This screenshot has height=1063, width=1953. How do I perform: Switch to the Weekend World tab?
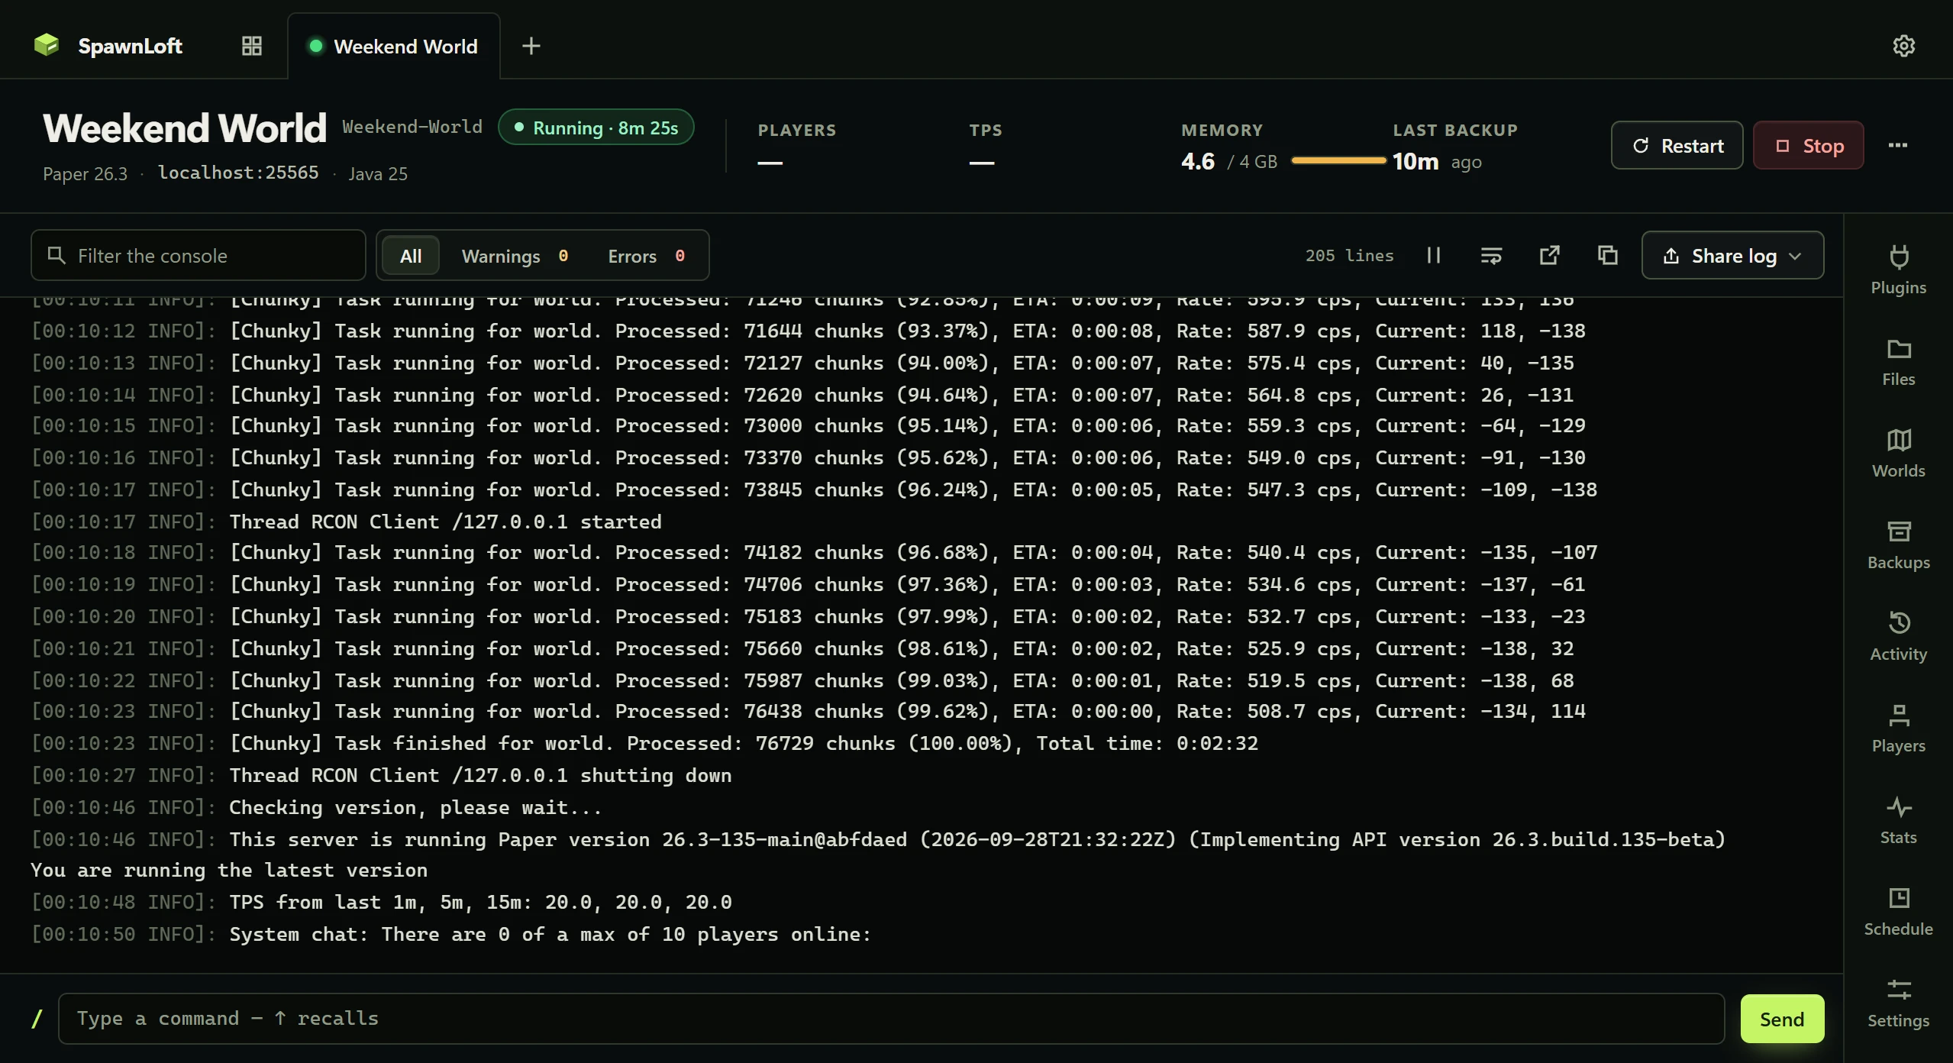(394, 46)
